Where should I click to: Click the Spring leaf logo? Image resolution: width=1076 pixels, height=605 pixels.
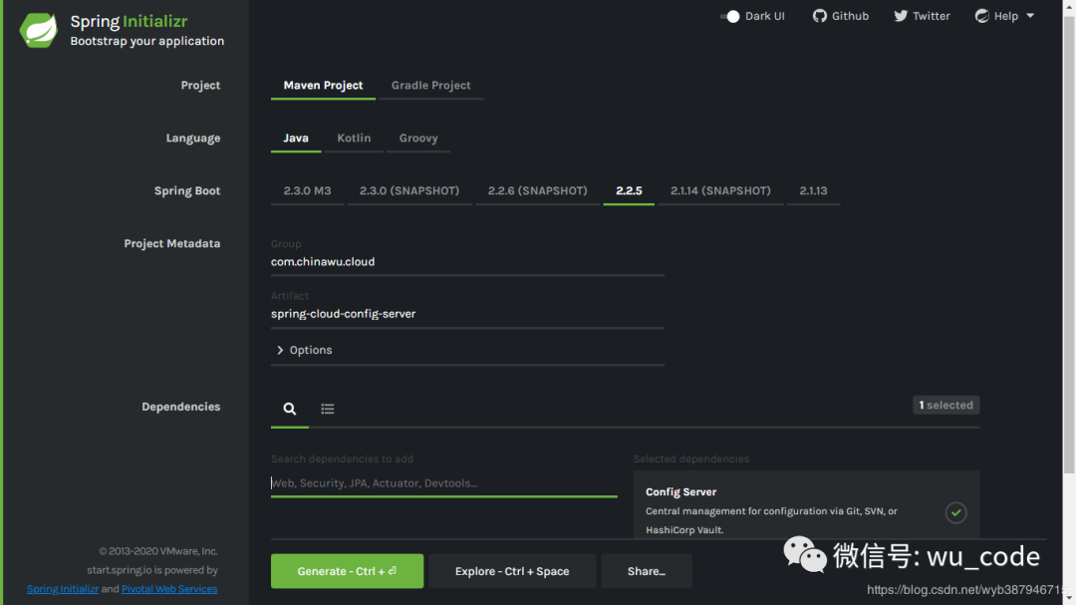click(x=39, y=30)
